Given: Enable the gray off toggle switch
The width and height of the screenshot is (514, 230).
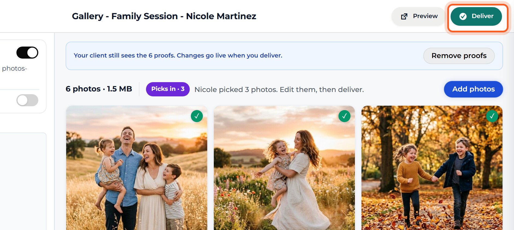Looking at the screenshot, I should [27, 100].
